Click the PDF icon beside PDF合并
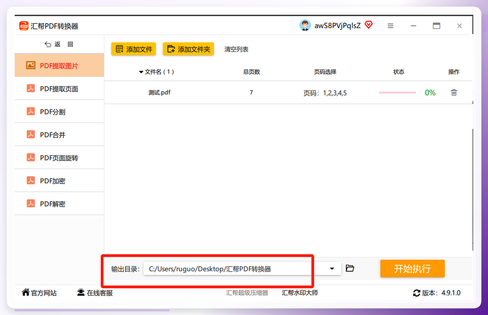 tap(30, 134)
